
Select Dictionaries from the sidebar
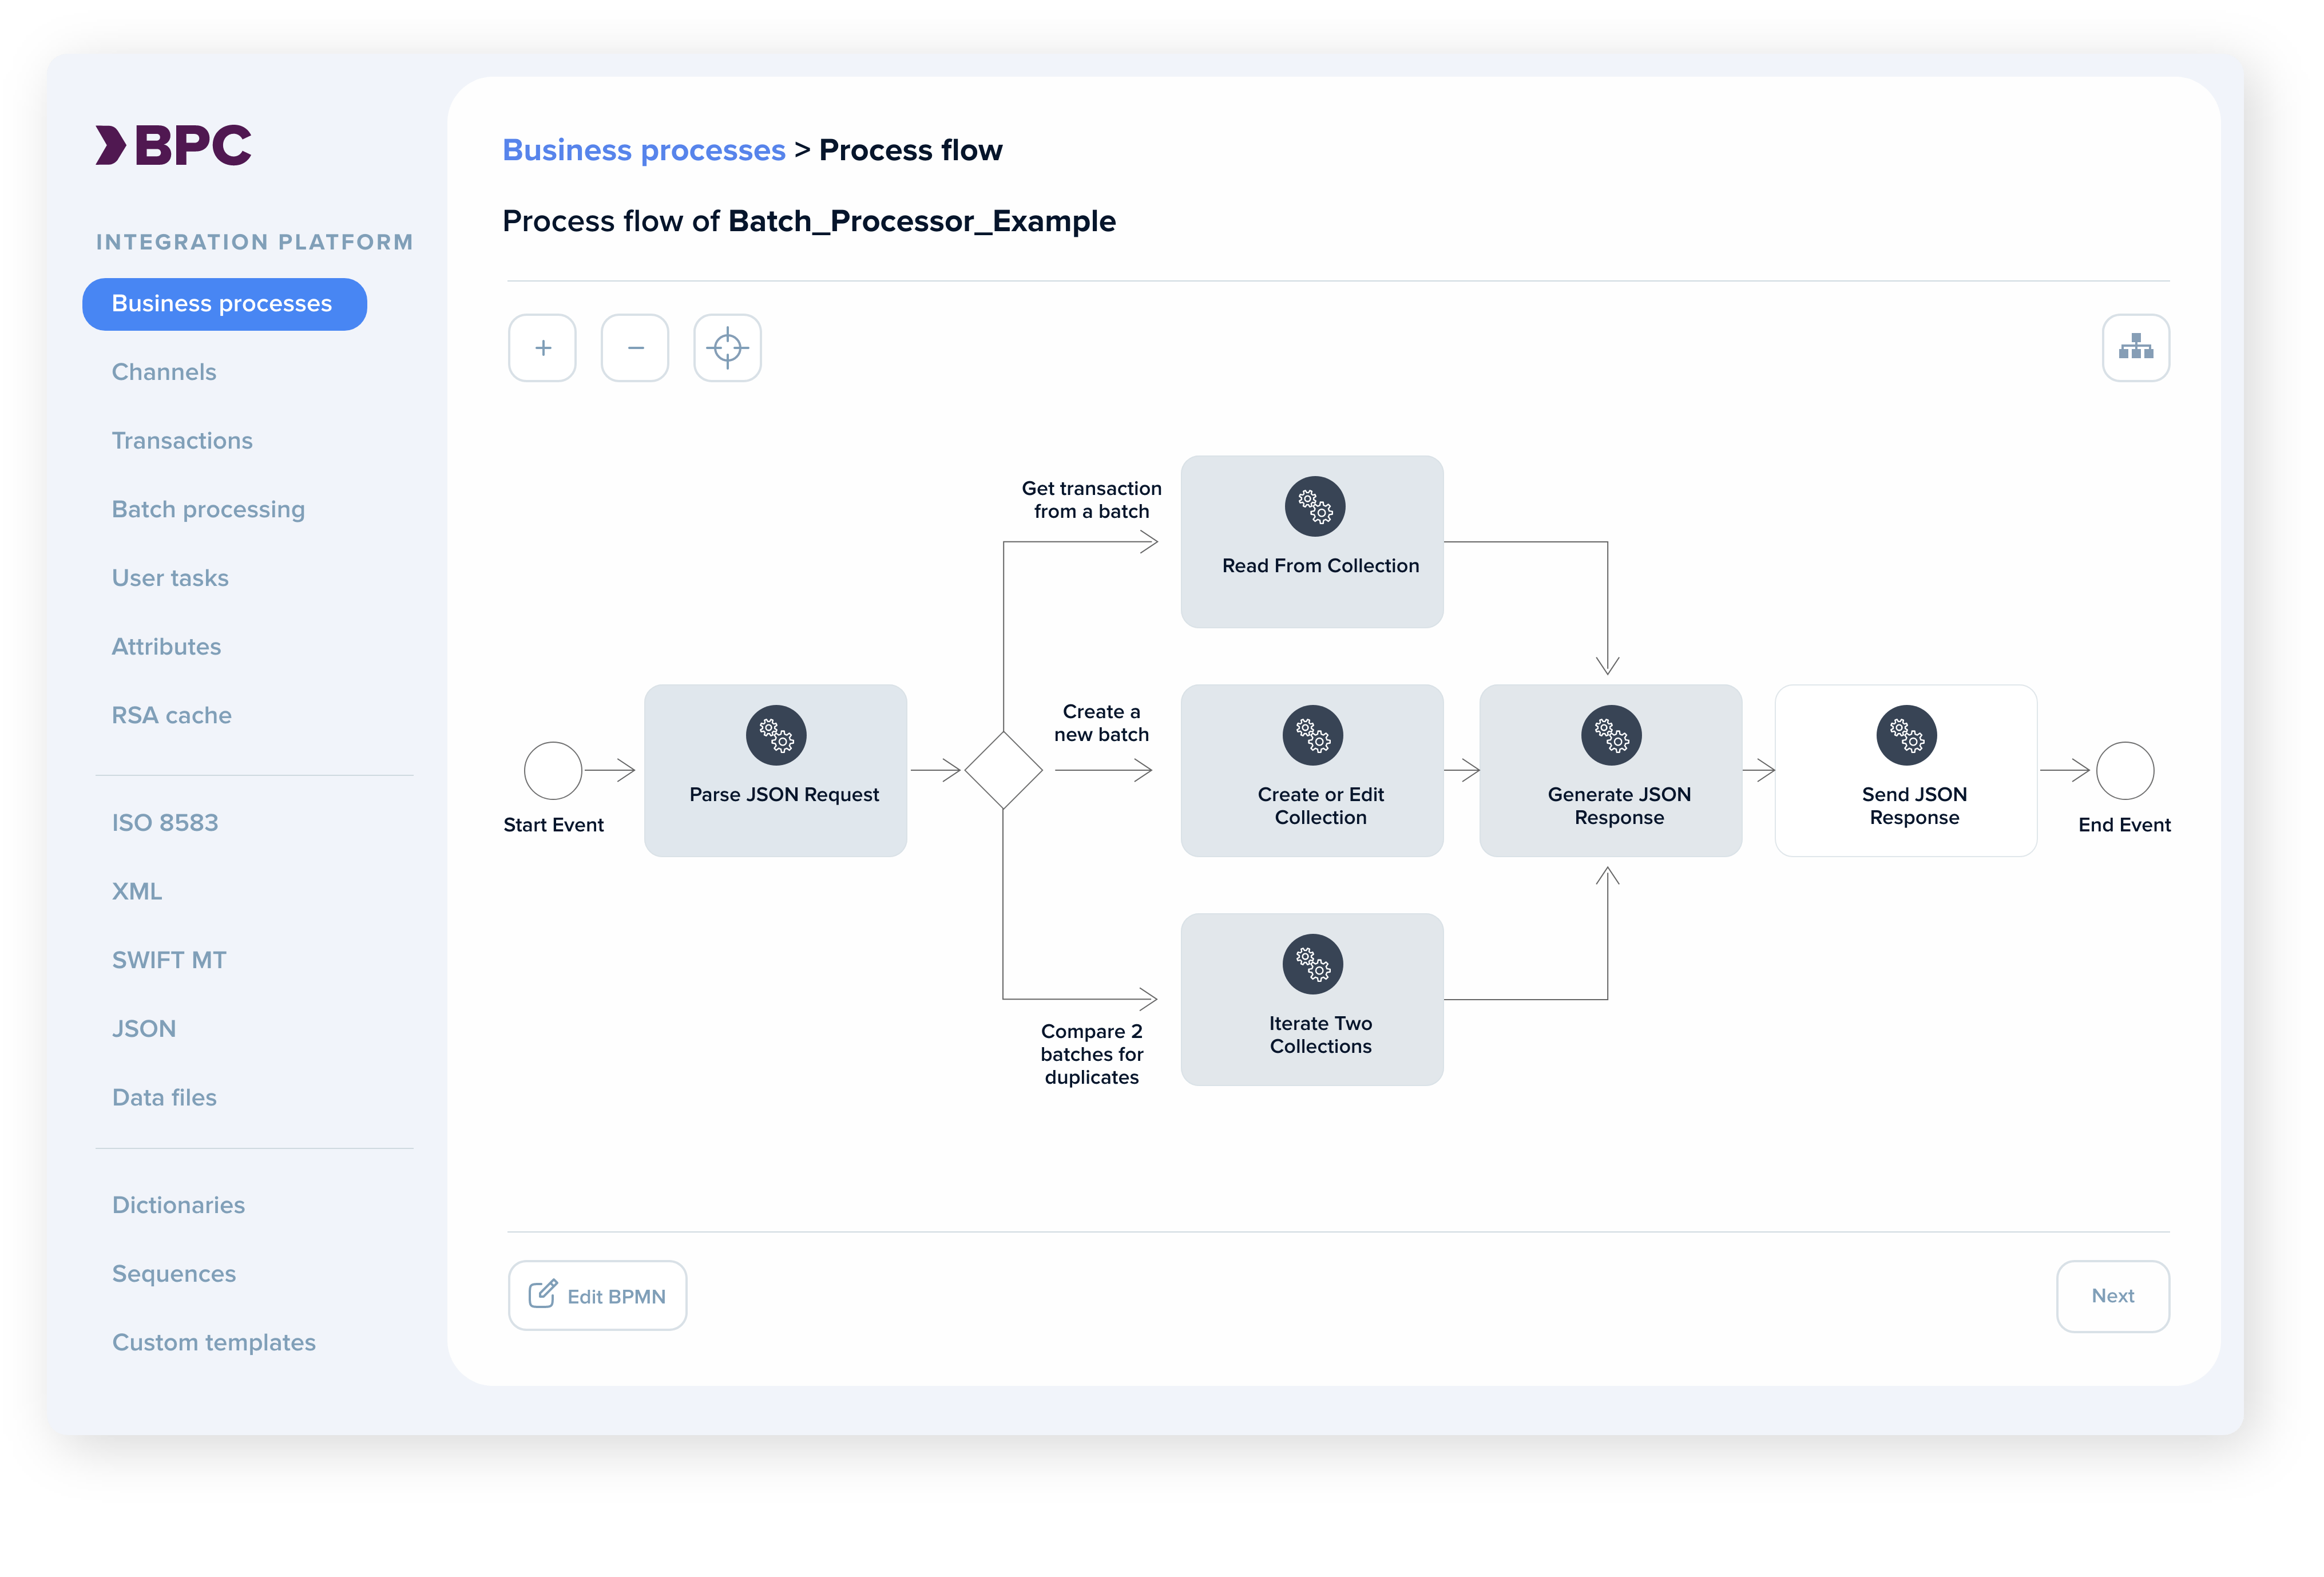click(x=178, y=1205)
